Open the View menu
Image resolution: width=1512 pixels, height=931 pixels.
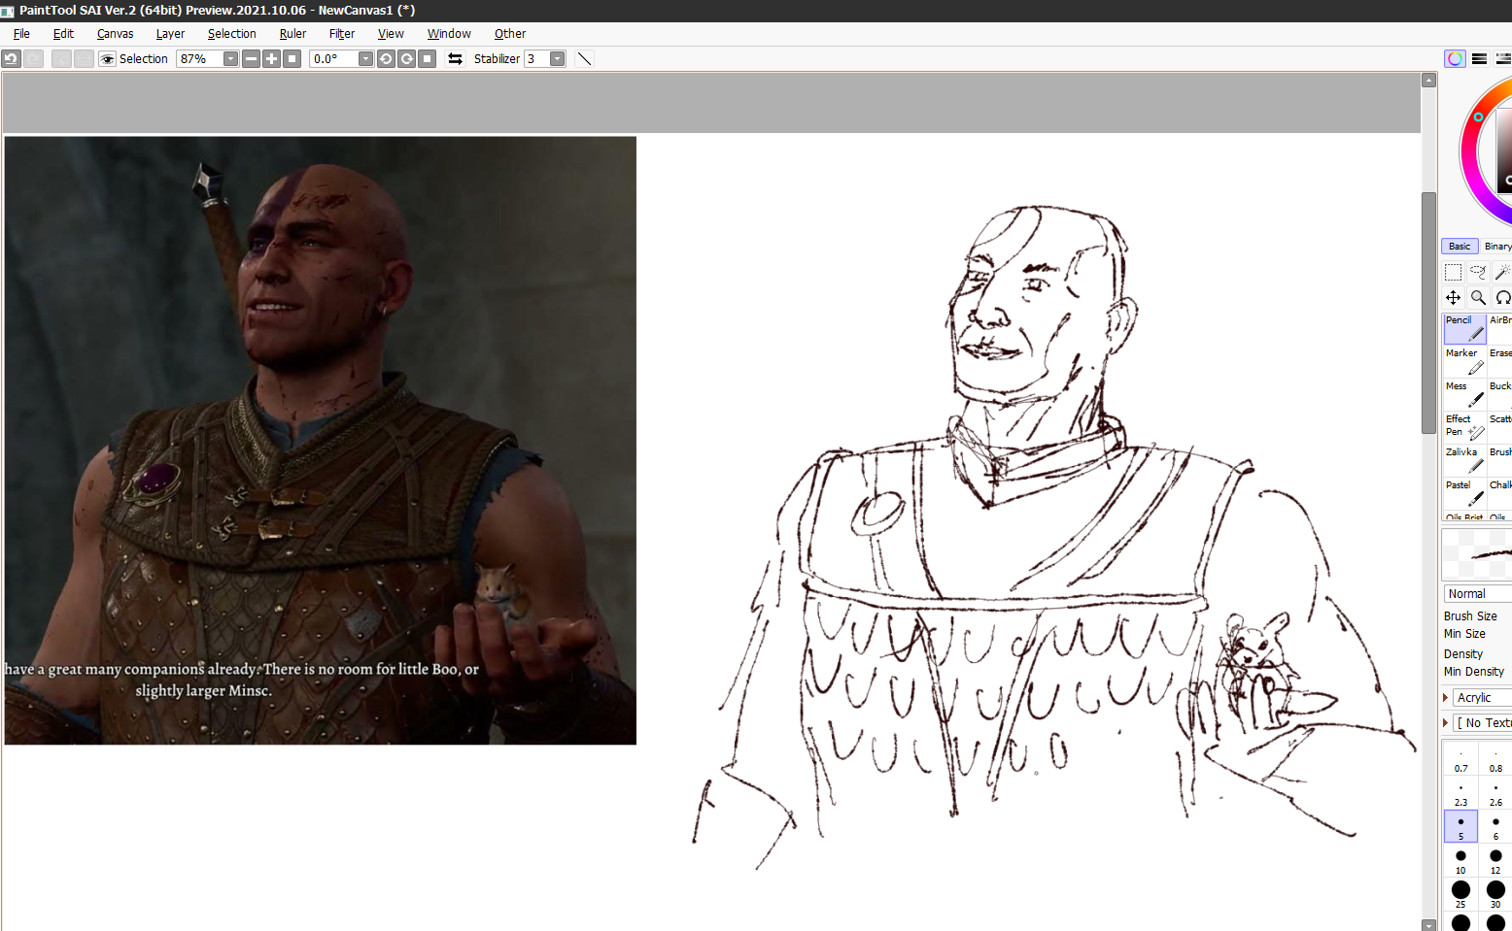pyautogui.click(x=391, y=34)
